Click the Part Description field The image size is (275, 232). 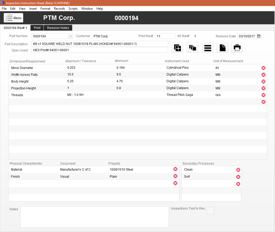[100, 44]
